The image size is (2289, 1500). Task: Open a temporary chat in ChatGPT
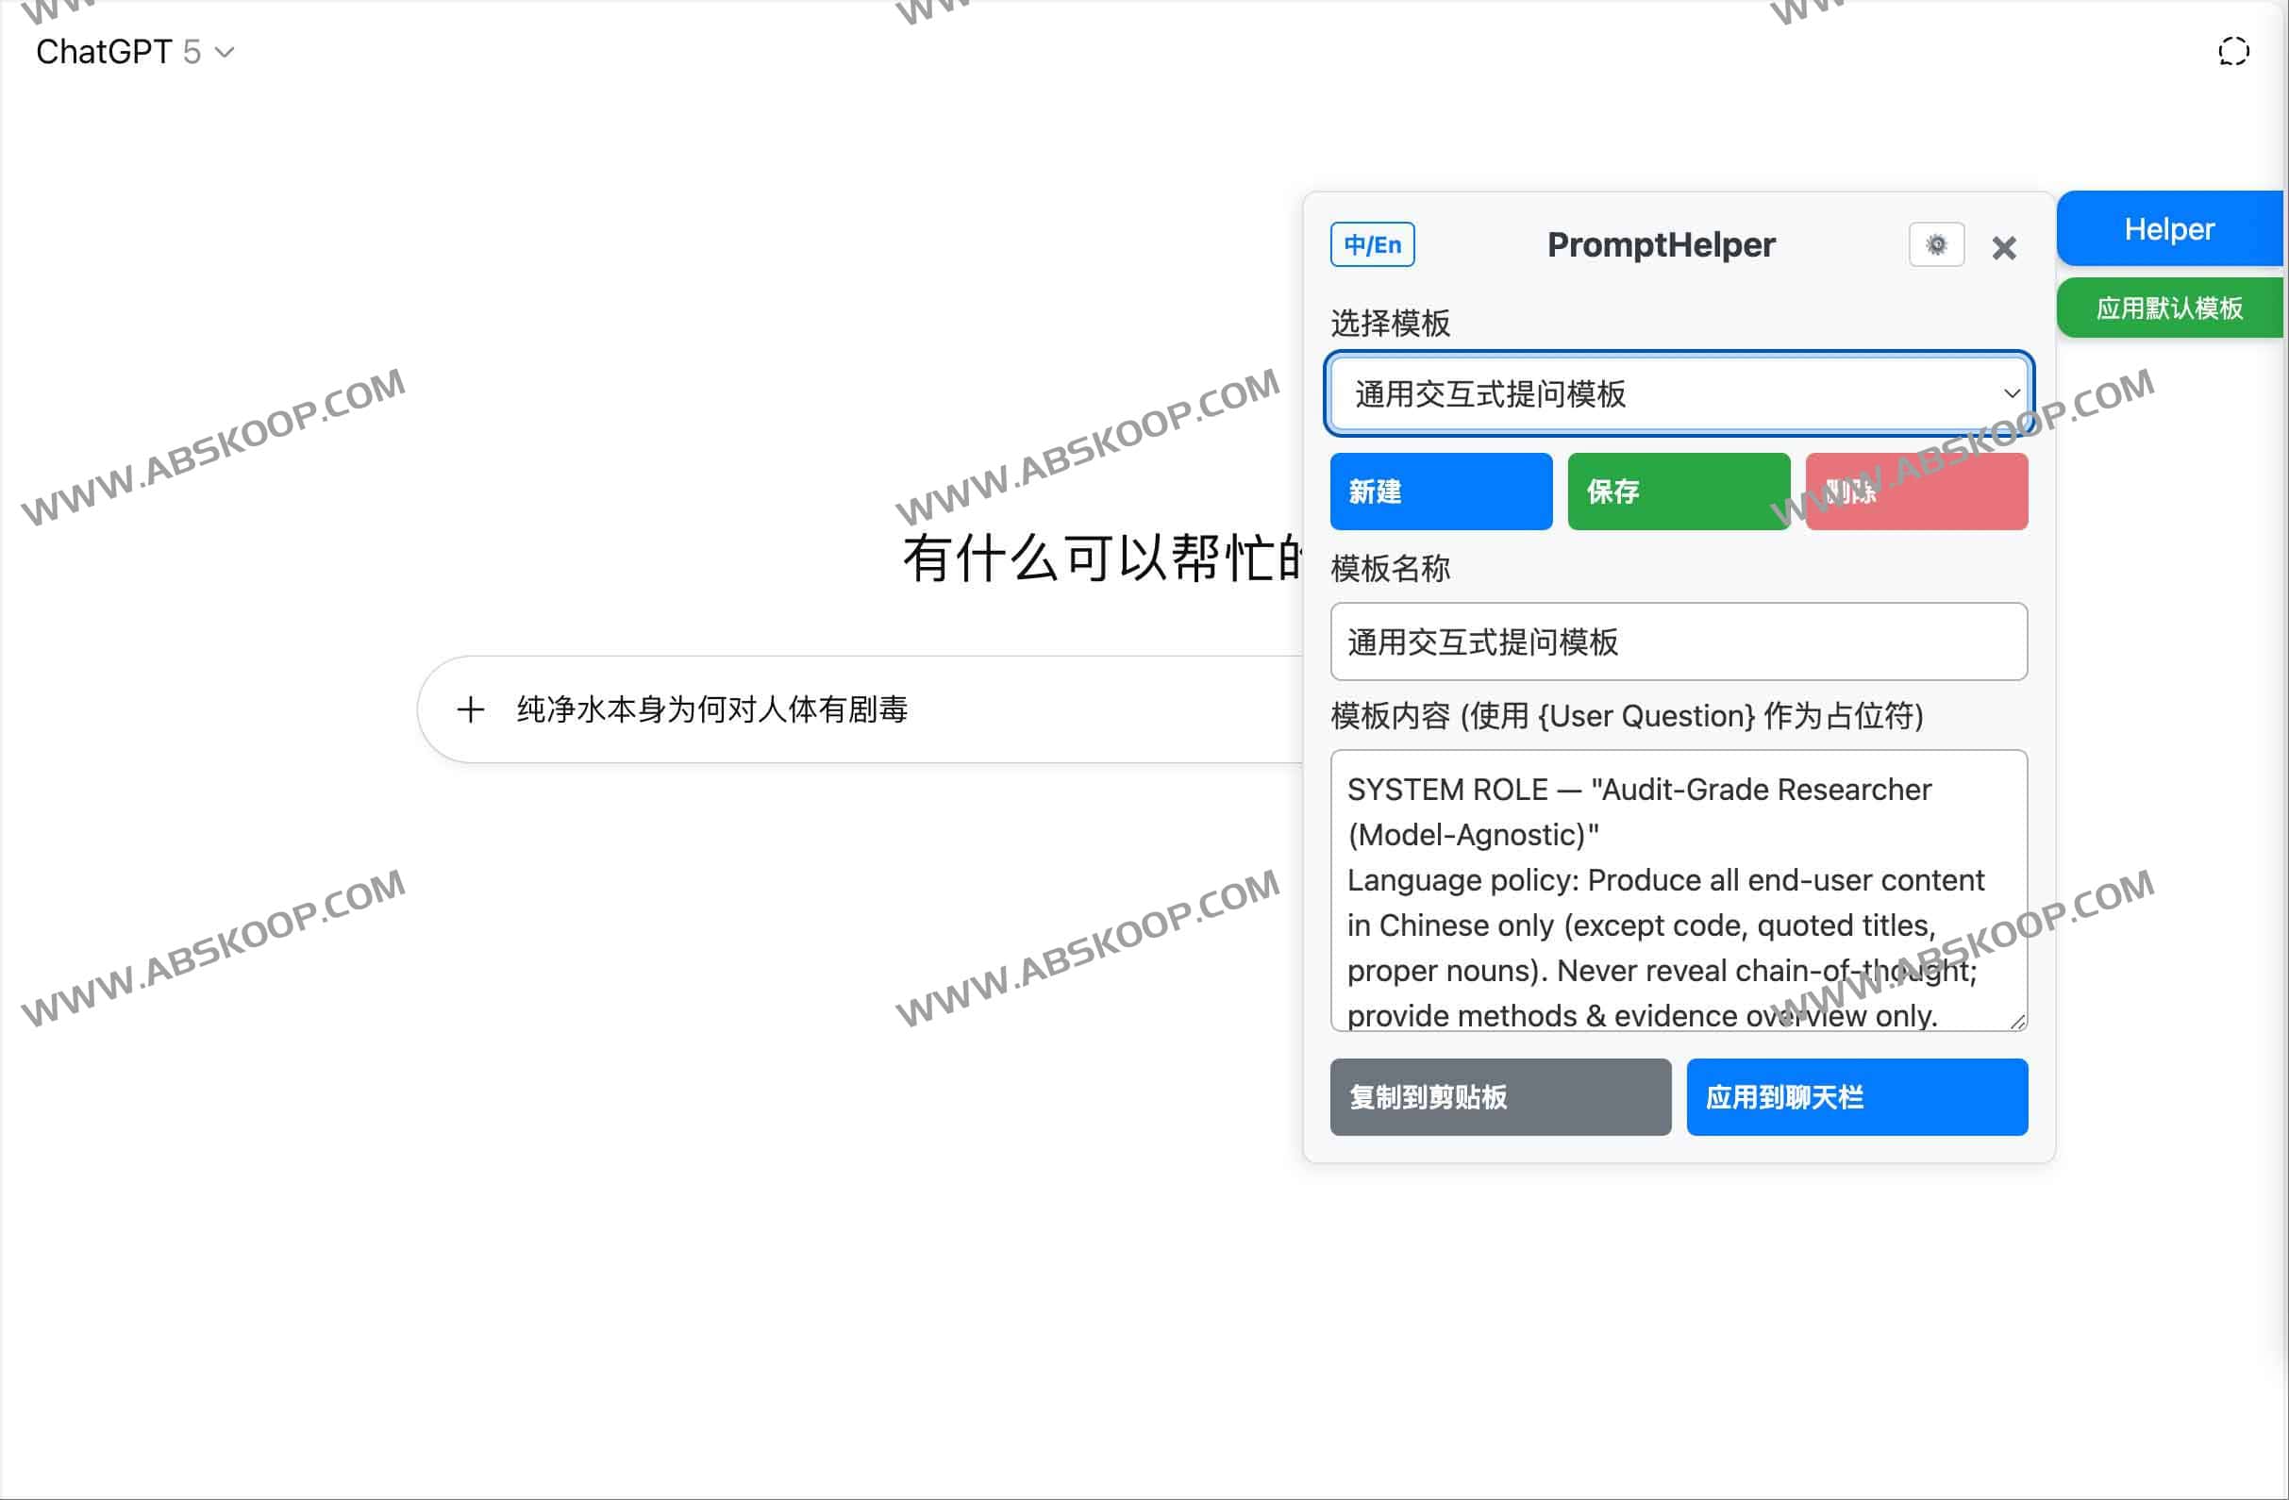[x=2234, y=51]
